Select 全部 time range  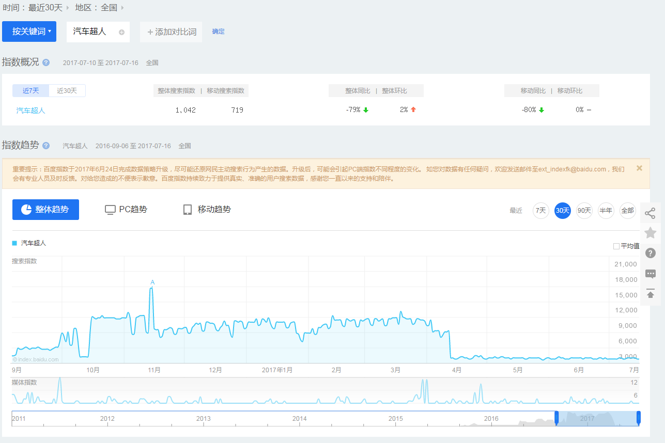point(627,211)
